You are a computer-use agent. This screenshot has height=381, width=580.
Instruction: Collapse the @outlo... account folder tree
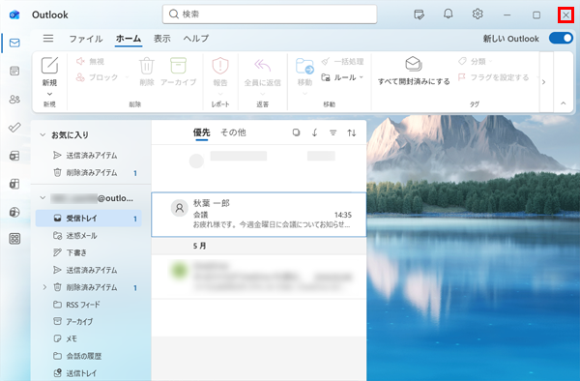tap(43, 198)
